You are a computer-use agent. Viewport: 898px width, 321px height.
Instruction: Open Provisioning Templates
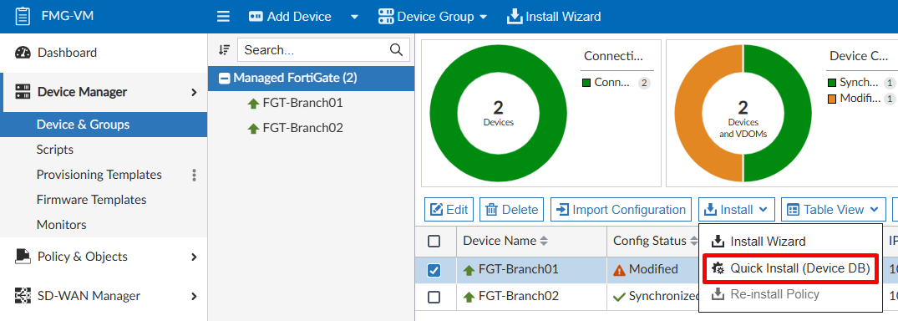point(99,174)
